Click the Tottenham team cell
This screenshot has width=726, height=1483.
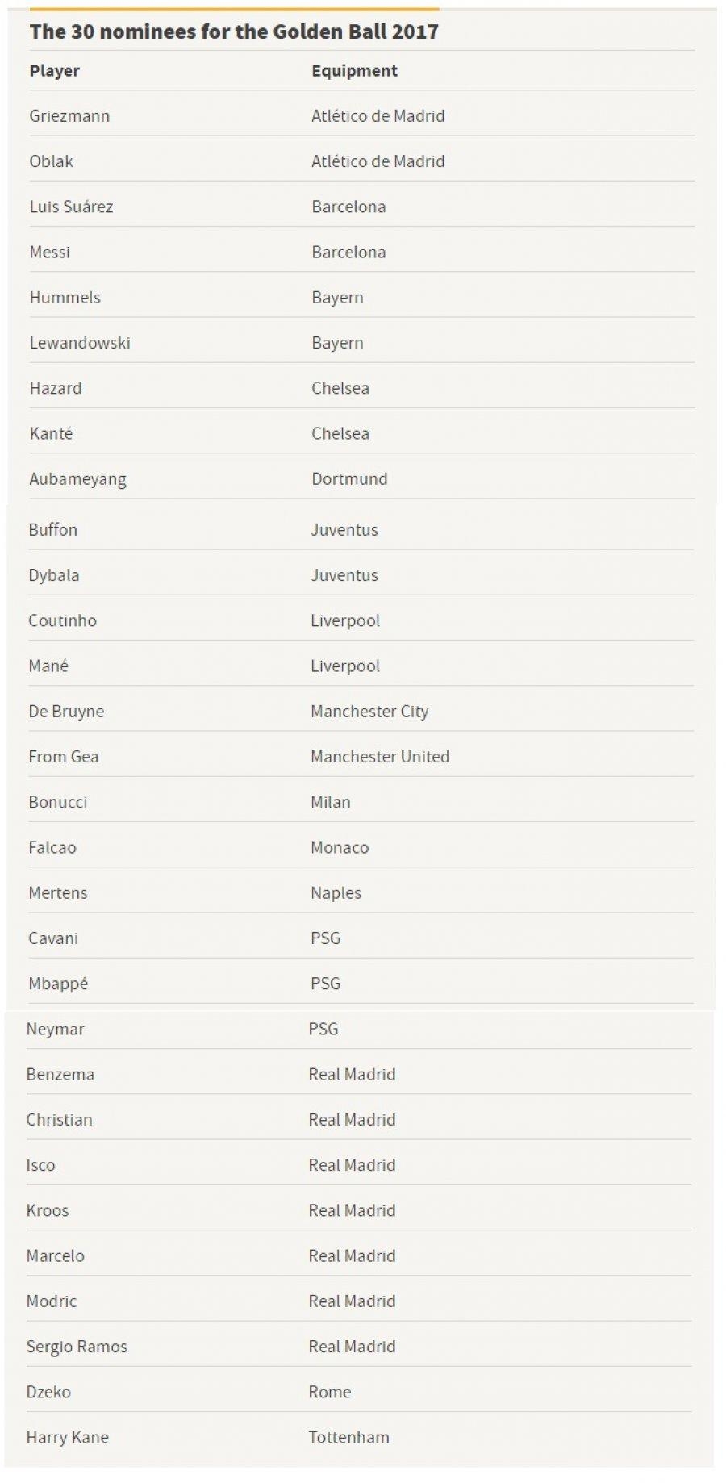(x=348, y=1437)
